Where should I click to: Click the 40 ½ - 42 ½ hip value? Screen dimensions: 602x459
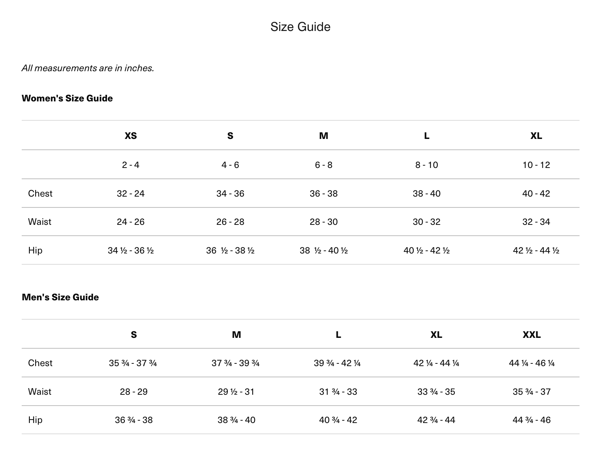tap(427, 250)
